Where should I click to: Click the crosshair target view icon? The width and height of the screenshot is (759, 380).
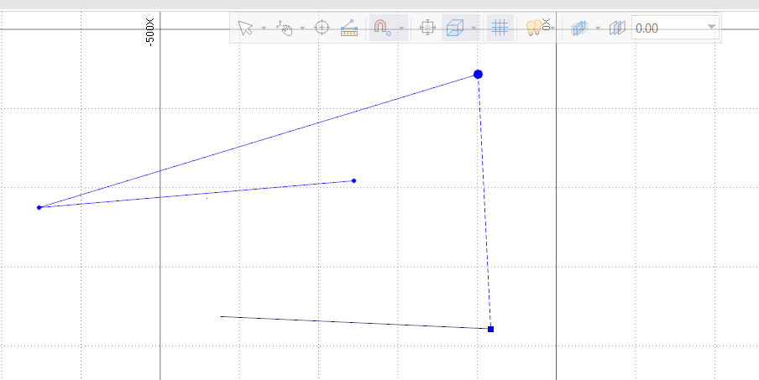tap(322, 28)
